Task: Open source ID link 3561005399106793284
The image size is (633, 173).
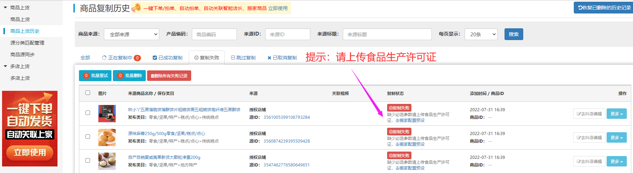Action: (286, 117)
